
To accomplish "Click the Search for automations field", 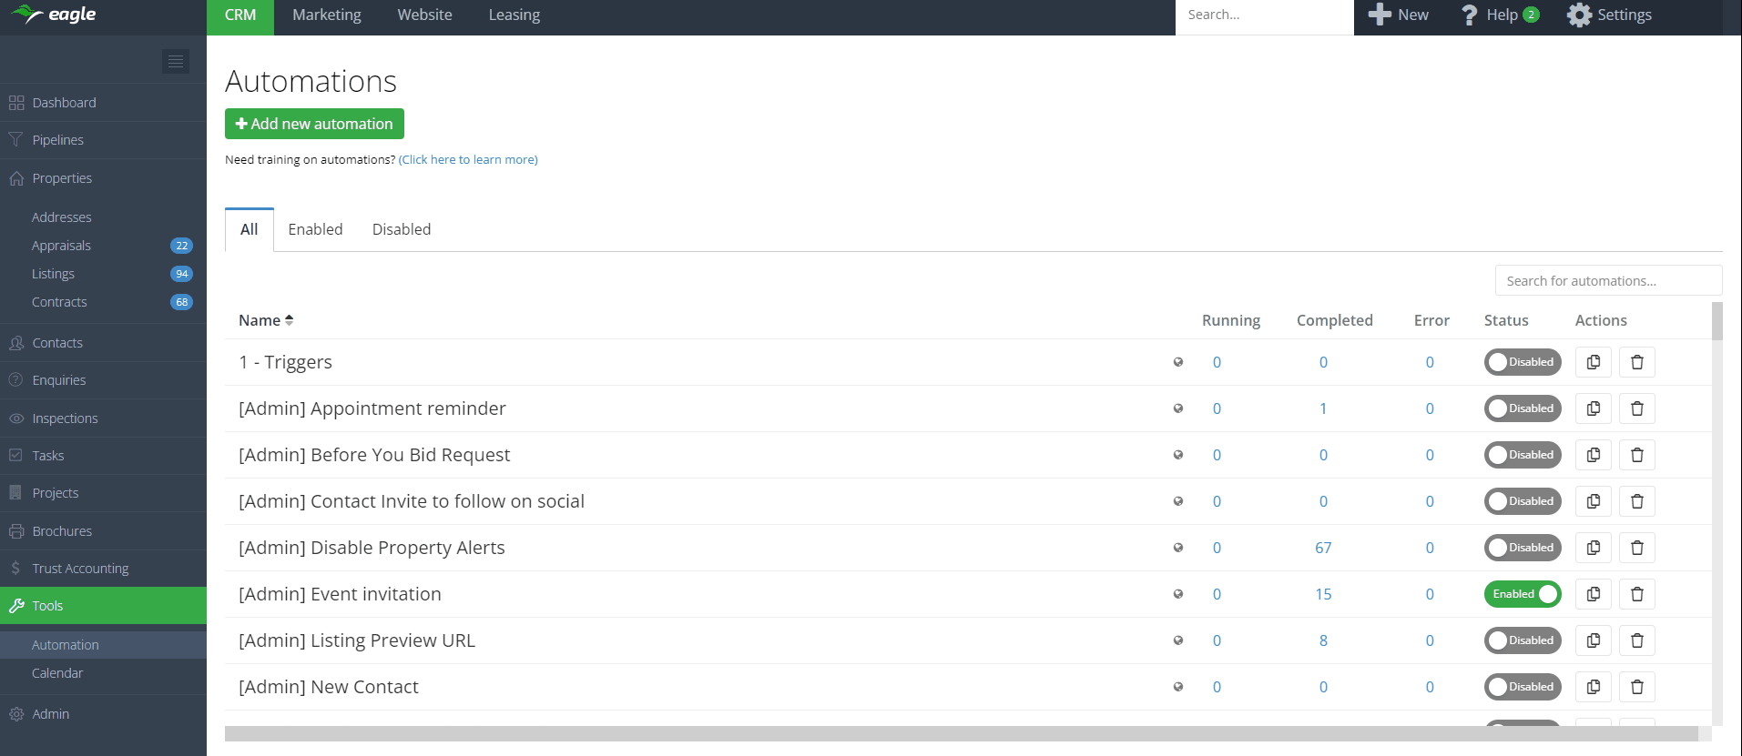I will coord(1607,281).
